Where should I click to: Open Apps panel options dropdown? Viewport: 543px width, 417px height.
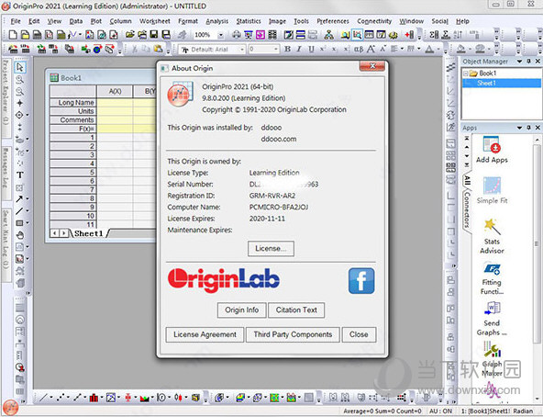(519, 128)
